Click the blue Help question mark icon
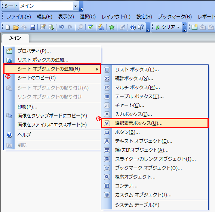The height and width of the screenshot is (212, 215). point(133,27)
